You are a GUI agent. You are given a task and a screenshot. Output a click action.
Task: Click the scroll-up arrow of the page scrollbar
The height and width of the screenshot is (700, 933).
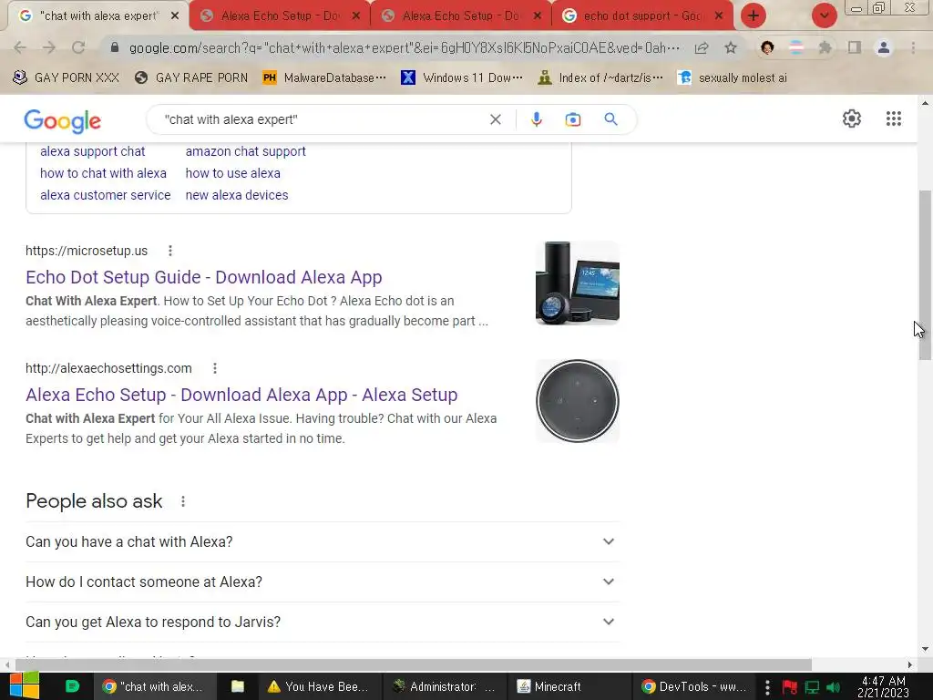[x=925, y=103]
